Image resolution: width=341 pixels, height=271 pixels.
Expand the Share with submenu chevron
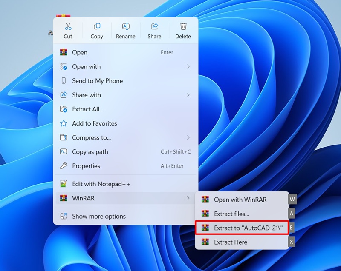188,95
